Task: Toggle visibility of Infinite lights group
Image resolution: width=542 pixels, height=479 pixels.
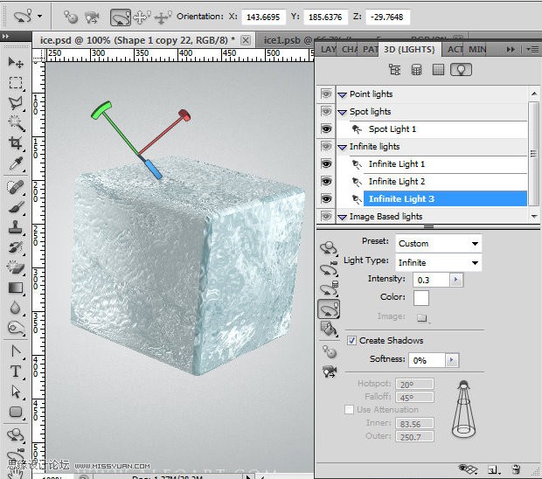Action: 326,147
